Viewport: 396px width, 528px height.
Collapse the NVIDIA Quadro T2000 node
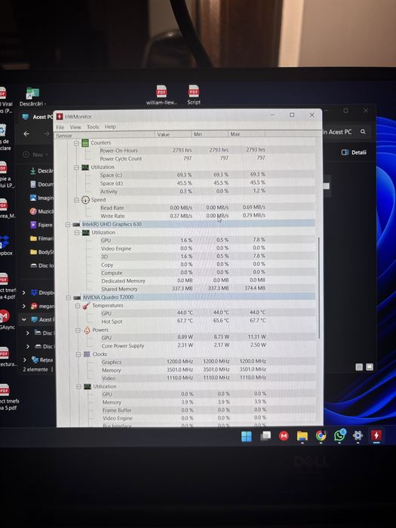(x=69, y=298)
